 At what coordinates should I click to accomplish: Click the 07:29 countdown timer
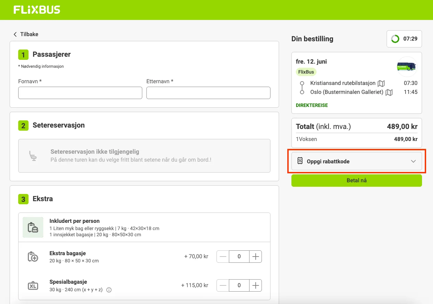click(x=410, y=39)
